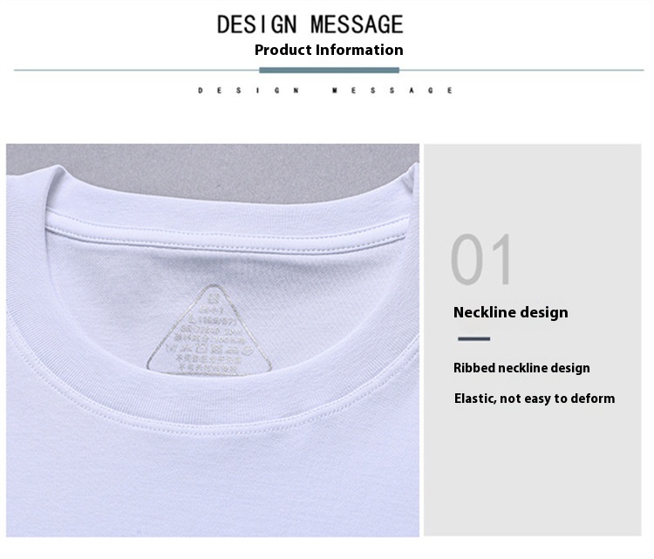654x559 pixels.
Task: Click the size text on the care label
Action: [212, 321]
